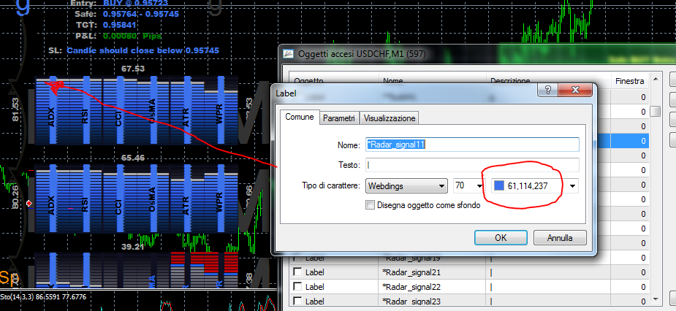Click the RSI bar in top radar panel
This screenshot has height=311, width=676.
click(86, 110)
